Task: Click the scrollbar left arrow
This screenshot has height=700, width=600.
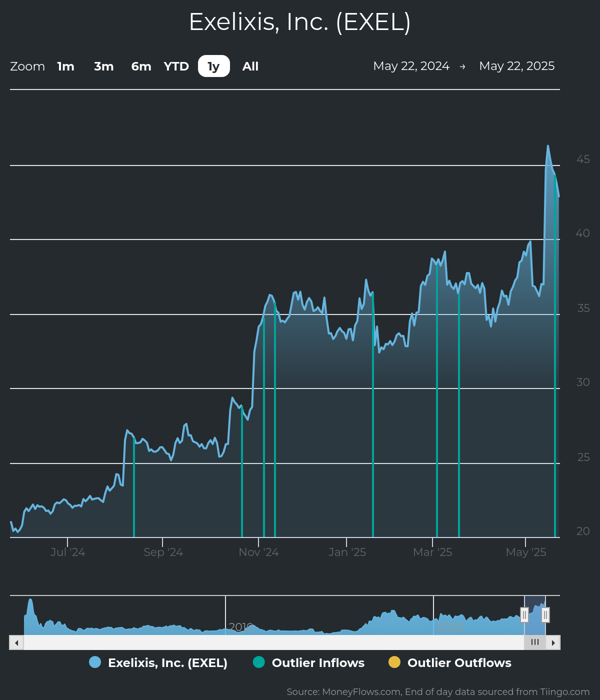Action: (16, 642)
